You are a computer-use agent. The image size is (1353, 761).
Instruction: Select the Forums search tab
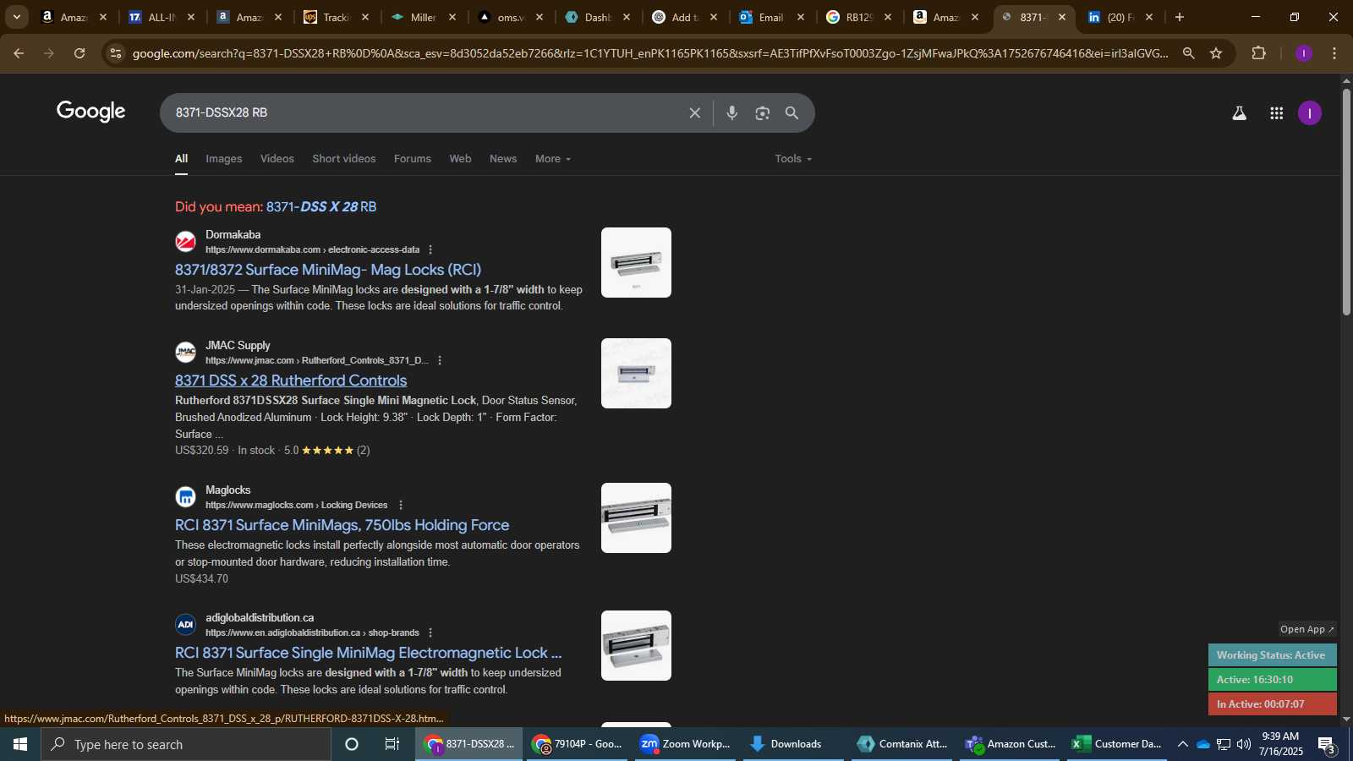(413, 159)
